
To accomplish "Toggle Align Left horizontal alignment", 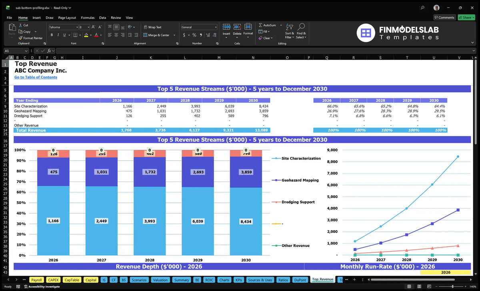I will [x=110, y=35].
